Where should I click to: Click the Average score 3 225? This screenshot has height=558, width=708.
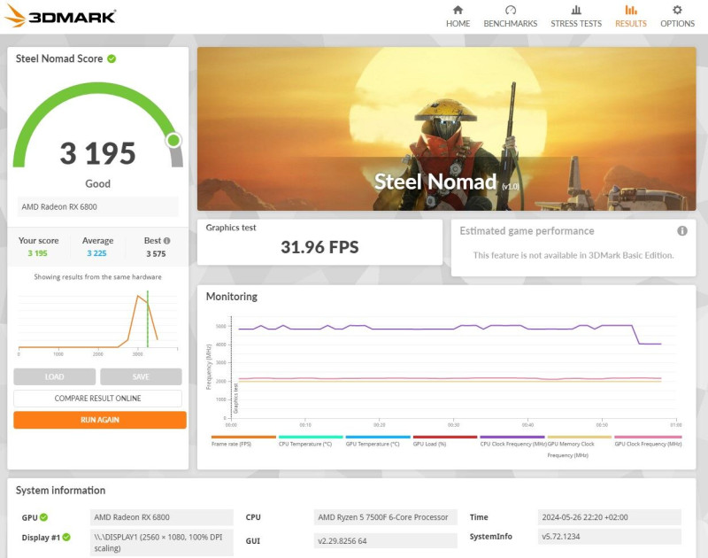pyautogui.click(x=96, y=253)
